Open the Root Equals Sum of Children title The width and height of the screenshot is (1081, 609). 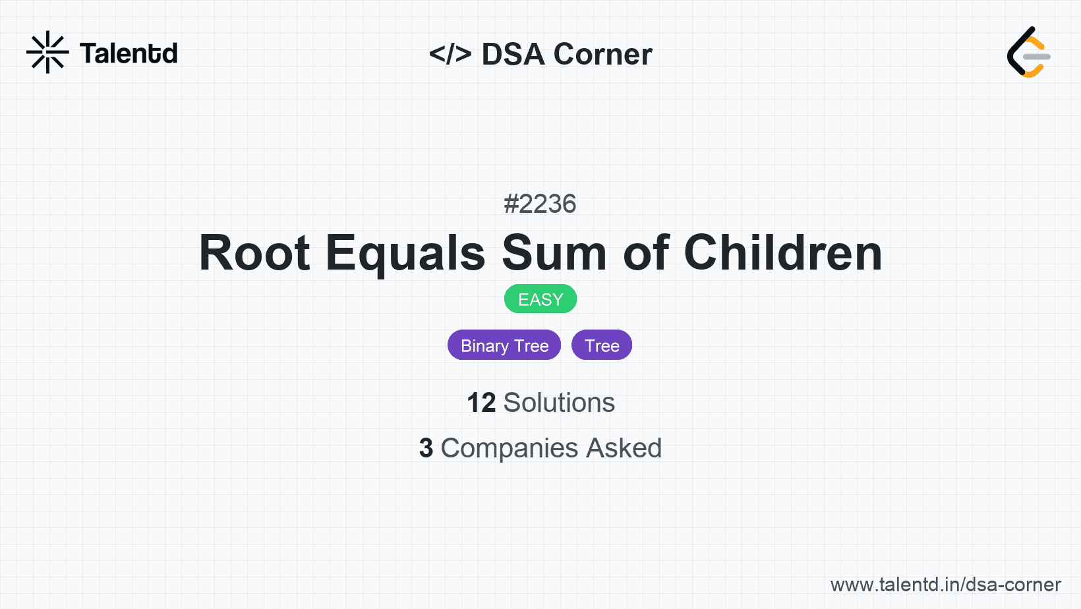pyautogui.click(x=540, y=253)
